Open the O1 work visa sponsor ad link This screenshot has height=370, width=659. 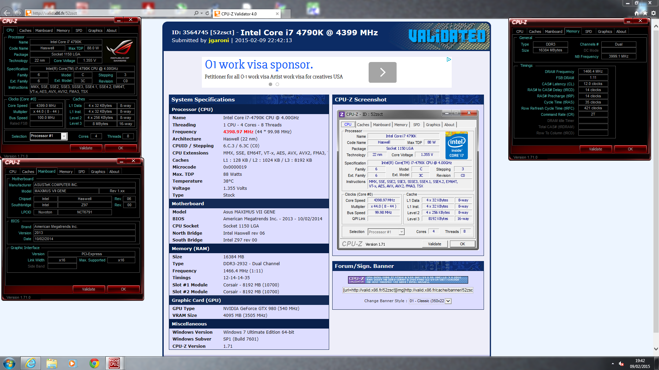click(x=259, y=64)
